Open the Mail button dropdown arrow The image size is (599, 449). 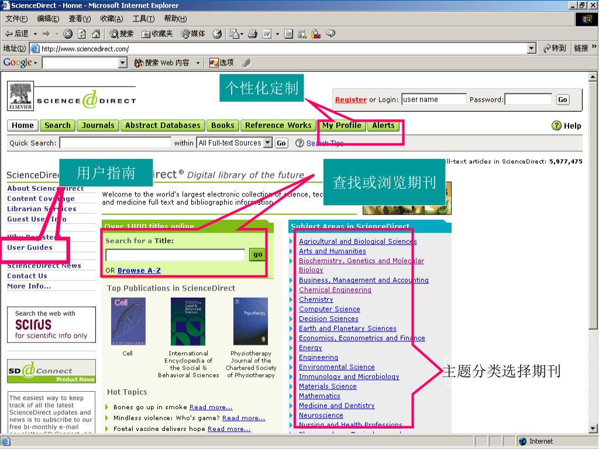point(242,34)
